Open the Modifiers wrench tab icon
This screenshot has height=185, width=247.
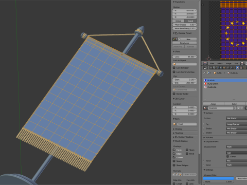231,68
